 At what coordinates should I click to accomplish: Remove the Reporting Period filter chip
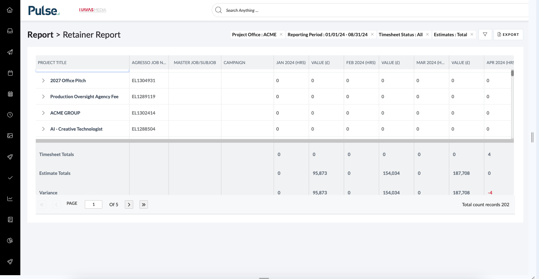[x=372, y=34]
